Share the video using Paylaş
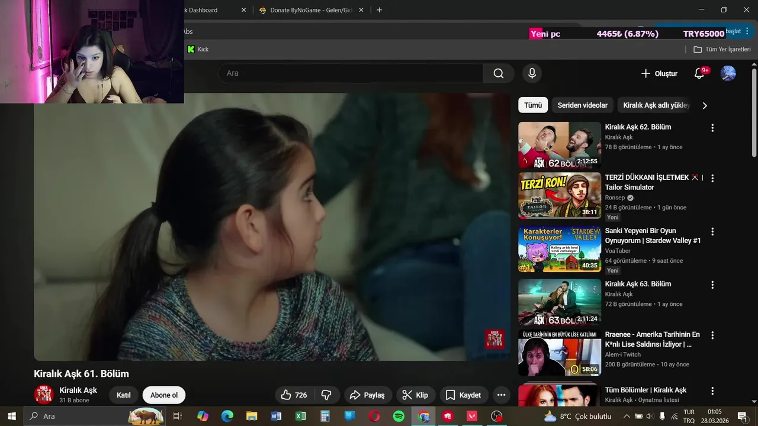 coord(367,395)
